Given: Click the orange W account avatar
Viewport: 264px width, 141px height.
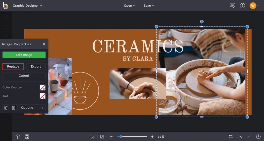Looking at the screenshot, I should tap(253, 6).
